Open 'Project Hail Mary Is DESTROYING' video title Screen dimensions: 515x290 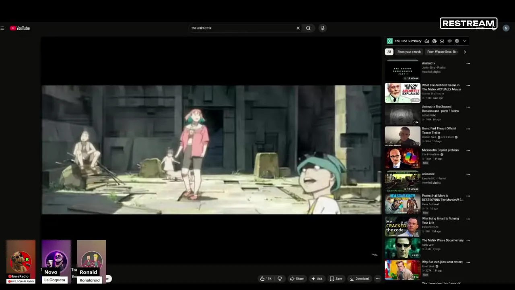pos(443,198)
